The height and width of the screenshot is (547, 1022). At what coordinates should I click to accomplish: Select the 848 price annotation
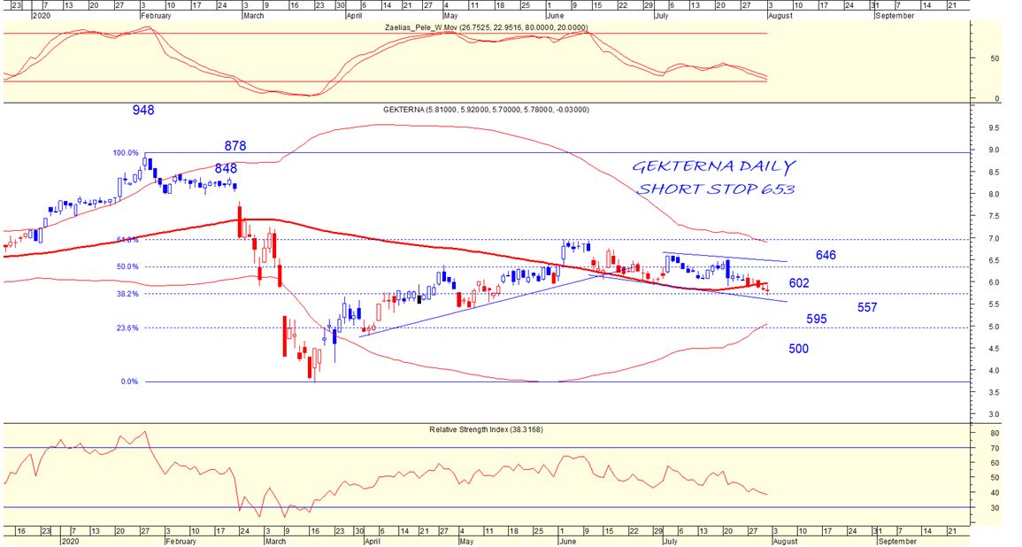[x=226, y=168]
